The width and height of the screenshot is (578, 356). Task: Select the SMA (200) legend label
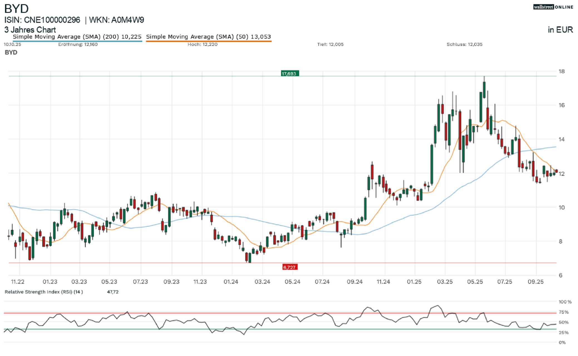click(77, 37)
